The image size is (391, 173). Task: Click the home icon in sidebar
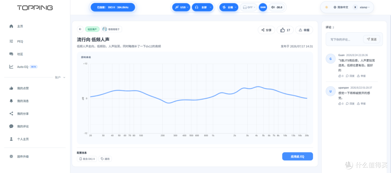pyautogui.click(x=11, y=26)
